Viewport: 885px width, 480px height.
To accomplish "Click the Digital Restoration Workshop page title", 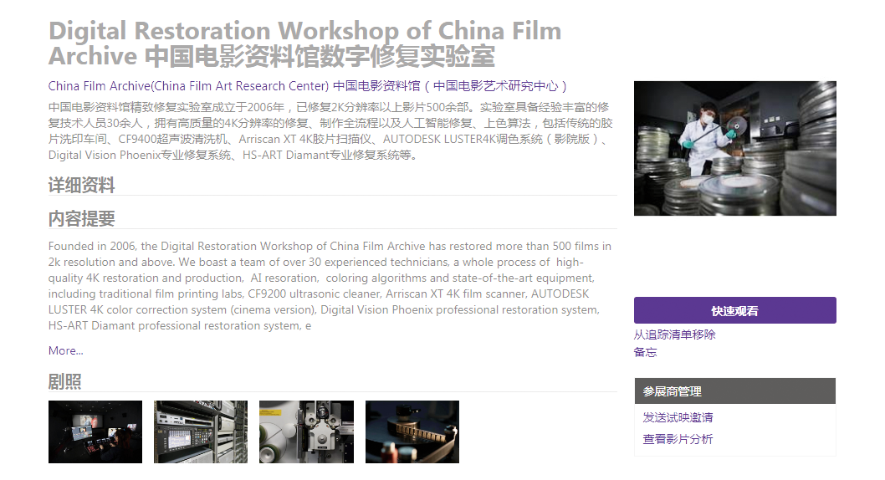I will 304,32.
